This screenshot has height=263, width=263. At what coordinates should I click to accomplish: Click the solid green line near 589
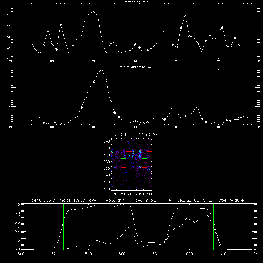(x=171, y=227)
